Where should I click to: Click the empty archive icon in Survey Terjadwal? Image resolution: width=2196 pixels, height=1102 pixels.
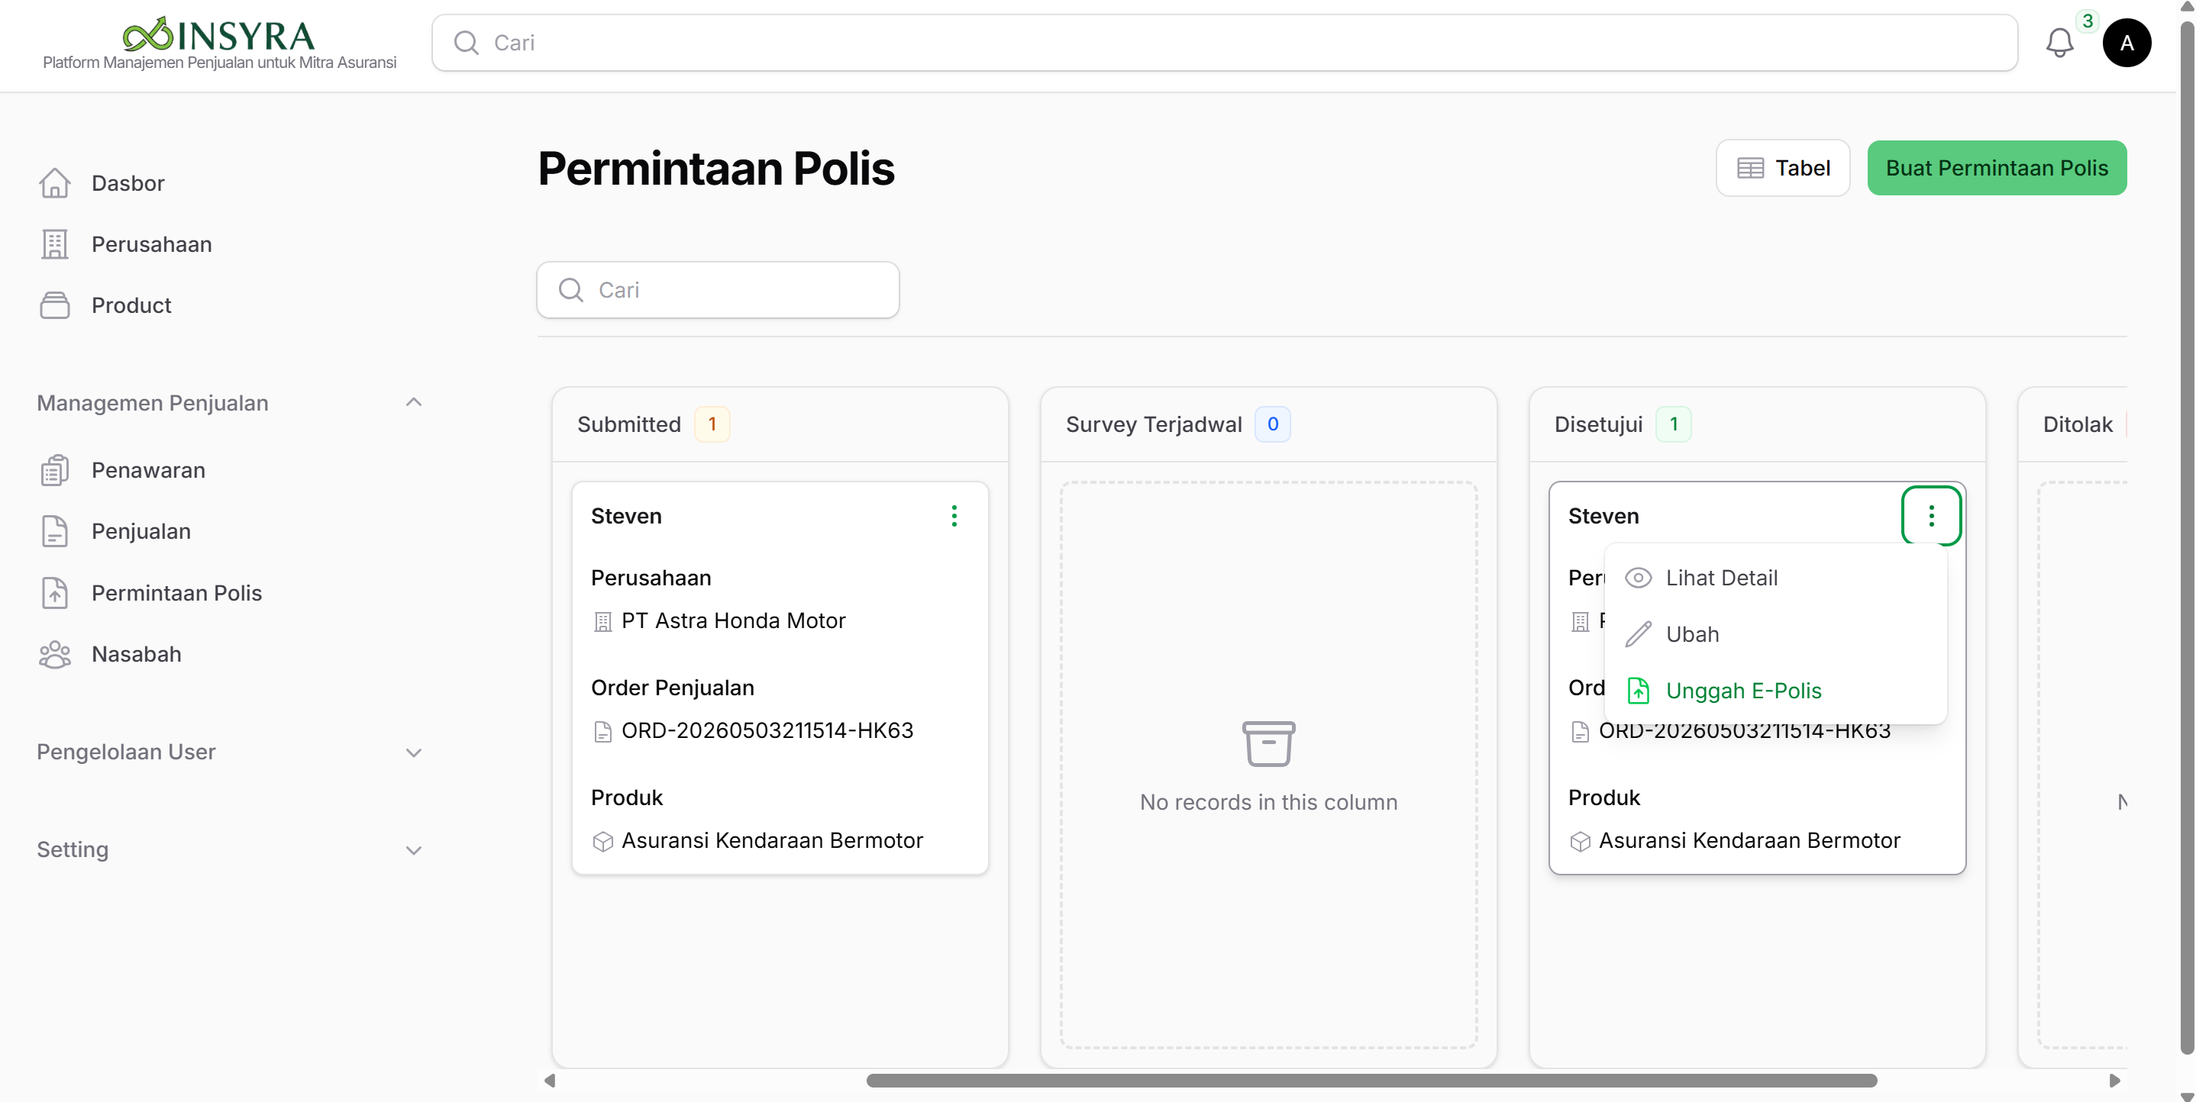1268,743
